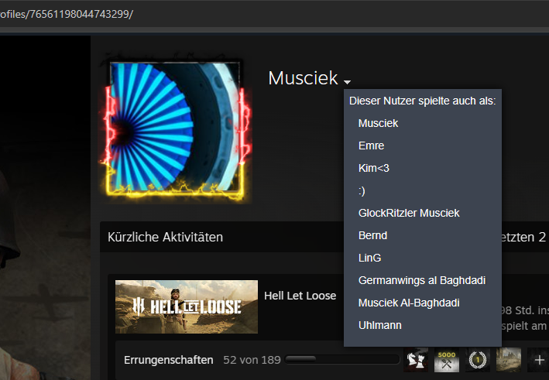Expand more achievements with the plus icon

coord(539,360)
